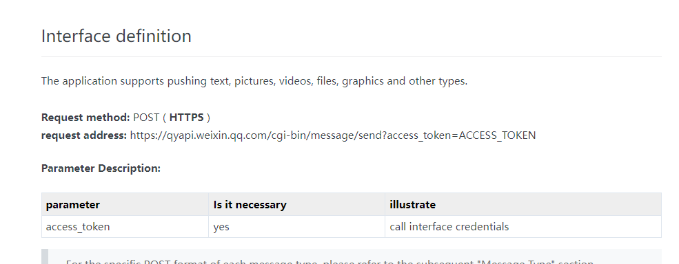This screenshot has height=264, width=679.
Task: Click the note about specific POST format
Action: (x=330, y=261)
